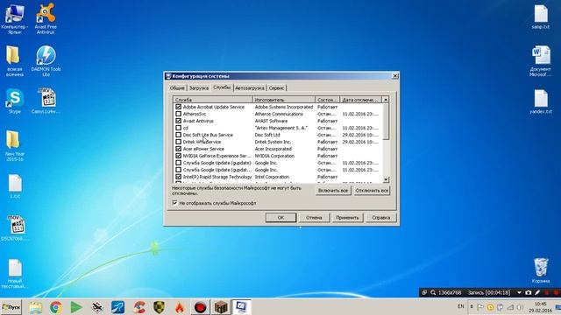Click the pencil draw icon in recorder bar
The width and height of the screenshot is (561, 315).
coord(537,292)
